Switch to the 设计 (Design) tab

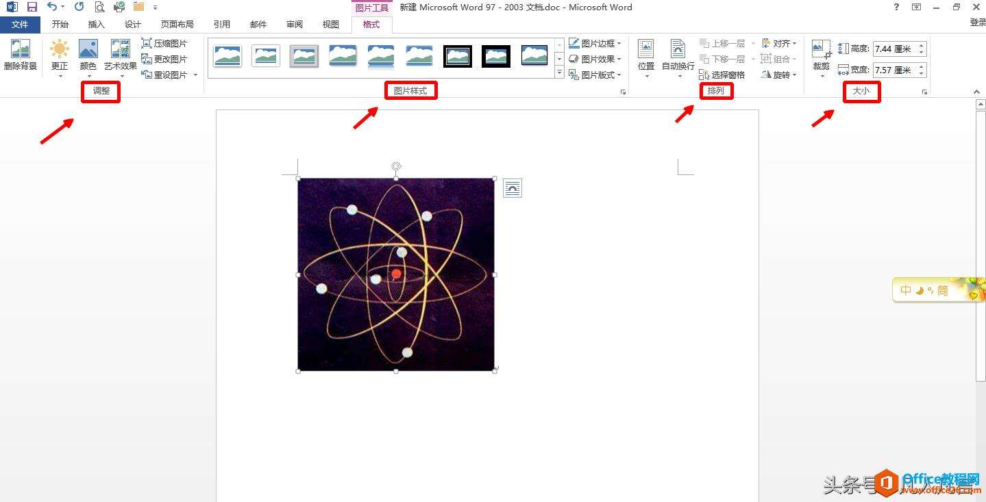pos(133,25)
